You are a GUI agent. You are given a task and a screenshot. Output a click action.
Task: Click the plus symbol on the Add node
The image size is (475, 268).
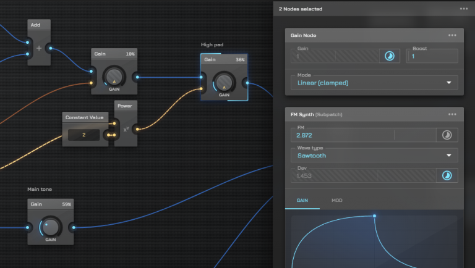tap(39, 48)
